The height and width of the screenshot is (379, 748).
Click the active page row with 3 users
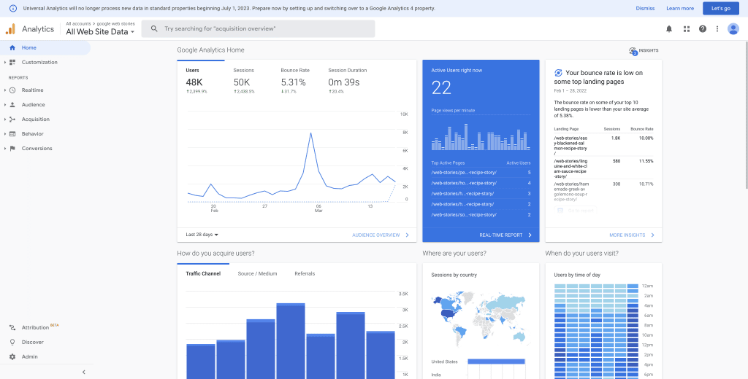[x=481, y=193]
